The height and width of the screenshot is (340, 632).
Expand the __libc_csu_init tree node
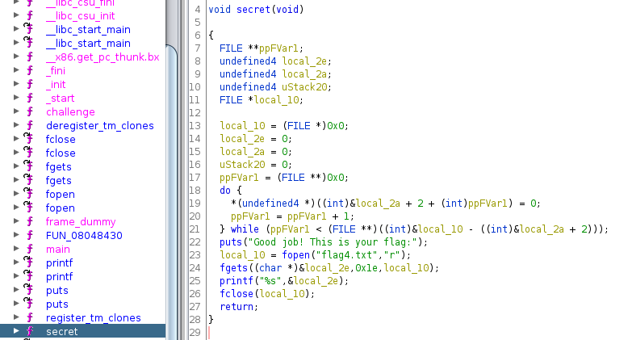point(16,15)
